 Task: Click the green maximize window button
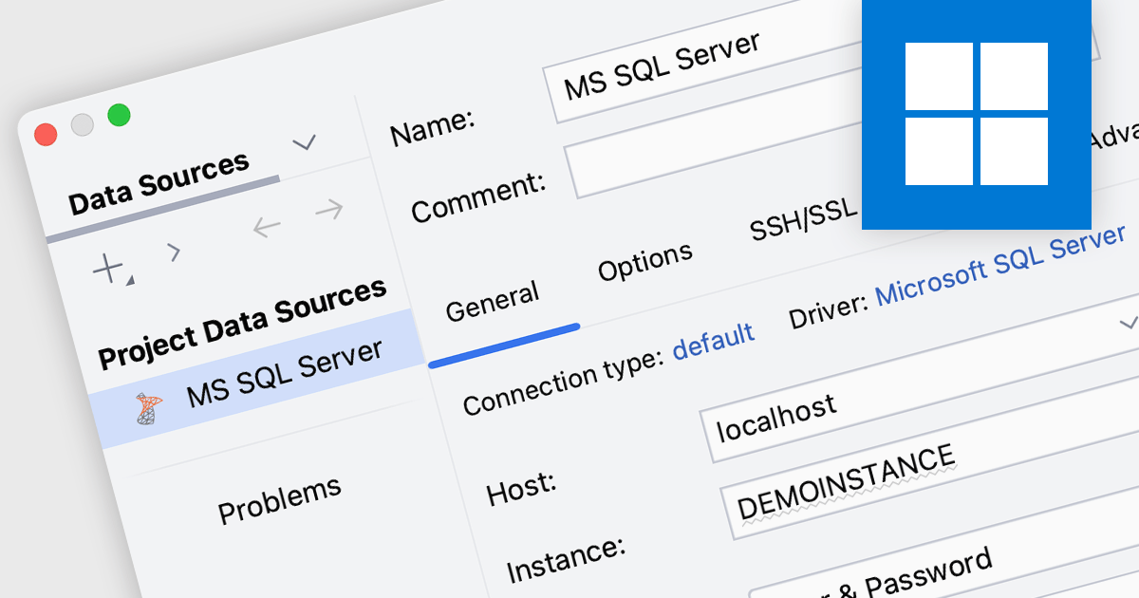[x=119, y=115]
